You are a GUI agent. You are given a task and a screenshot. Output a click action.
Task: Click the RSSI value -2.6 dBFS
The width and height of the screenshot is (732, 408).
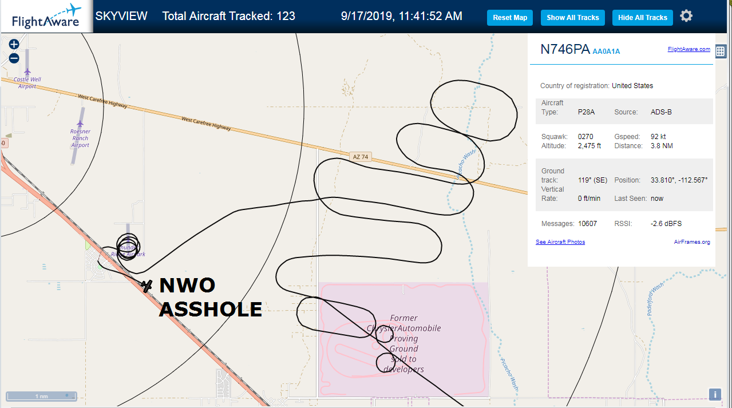pyautogui.click(x=666, y=224)
